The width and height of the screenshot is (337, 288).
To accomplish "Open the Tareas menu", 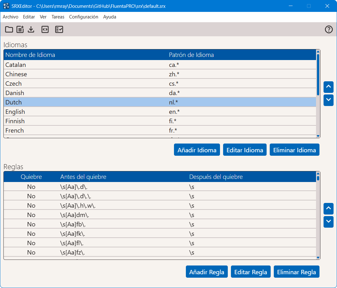I will point(58,17).
